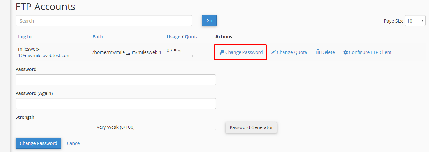Click into the Password field
The image size is (429, 152).
(x=116, y=80)
